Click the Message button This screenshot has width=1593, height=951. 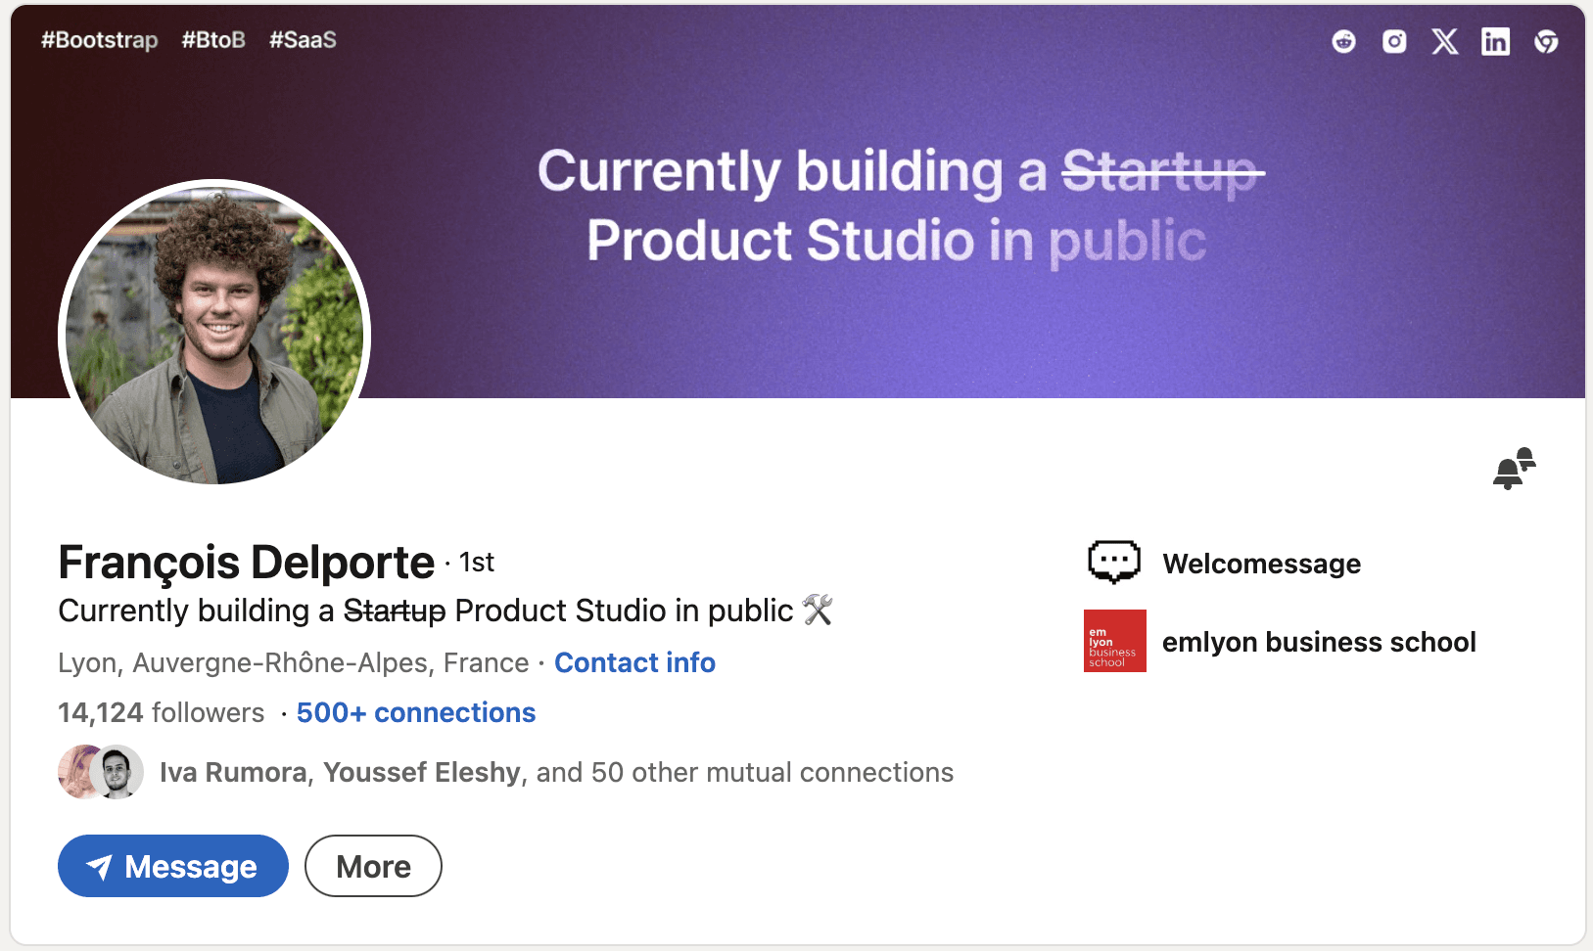[172, 865]
